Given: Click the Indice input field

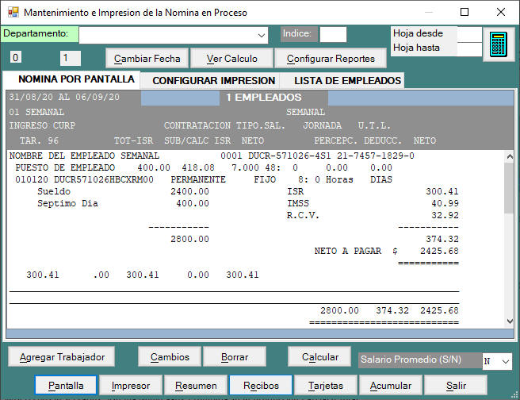Looking at the screenshot, I should coord(333,34).
